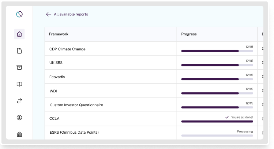Open the archive box sidebar icon

tap(19, 67)
